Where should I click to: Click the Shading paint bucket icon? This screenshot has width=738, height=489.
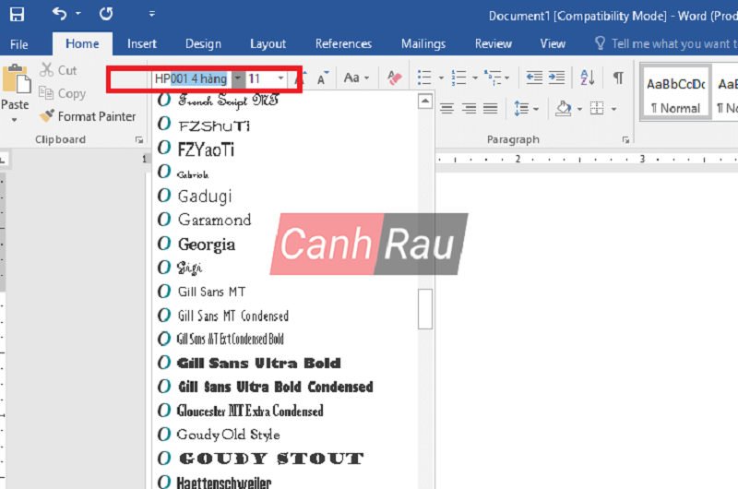[564, 109]
